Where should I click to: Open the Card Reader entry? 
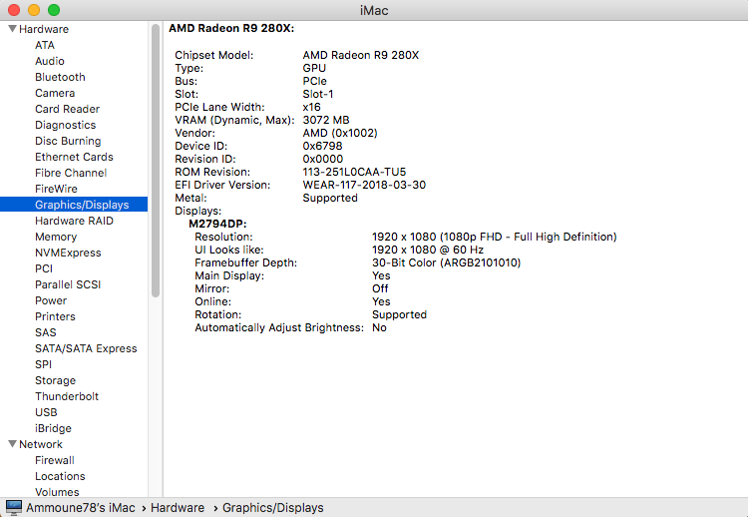click(x=67, y=109)
